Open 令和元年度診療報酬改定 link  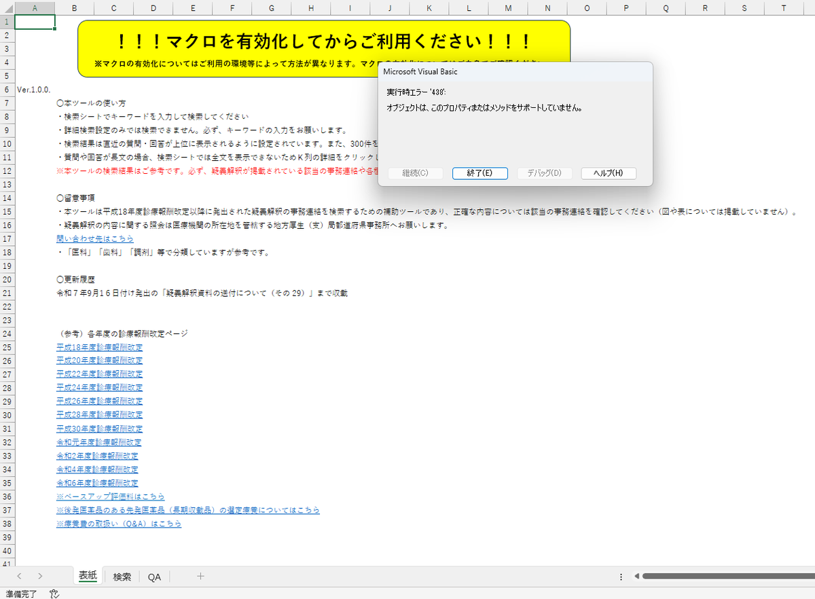tap(99, 442)
